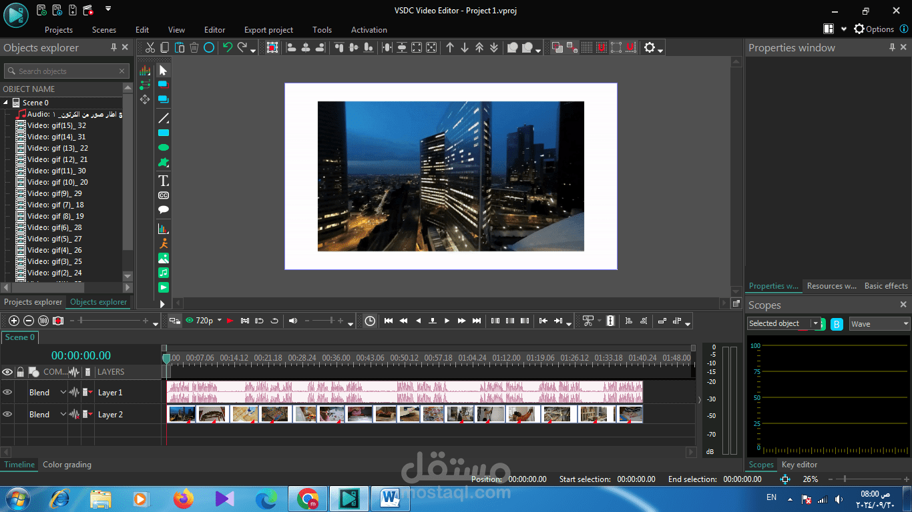Add a Chart object
The height and width of the screenshot is (512, 912).
pyautogui.click(x=164, y=229)
